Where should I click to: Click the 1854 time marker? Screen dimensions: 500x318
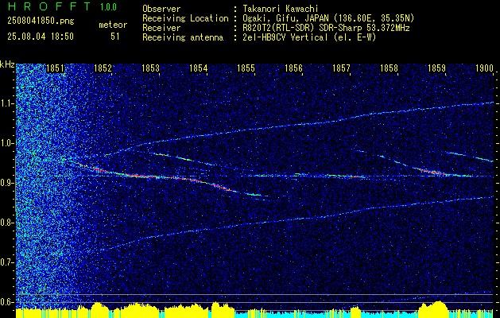[x=199, y=68]
